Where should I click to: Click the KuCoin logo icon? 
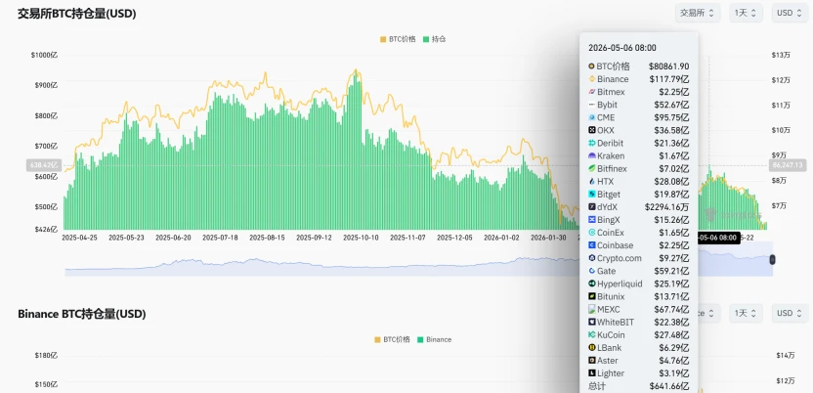click(591, 335)
